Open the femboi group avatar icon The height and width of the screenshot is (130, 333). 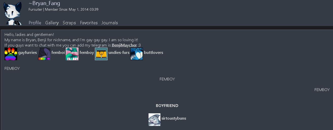point(44,54)
